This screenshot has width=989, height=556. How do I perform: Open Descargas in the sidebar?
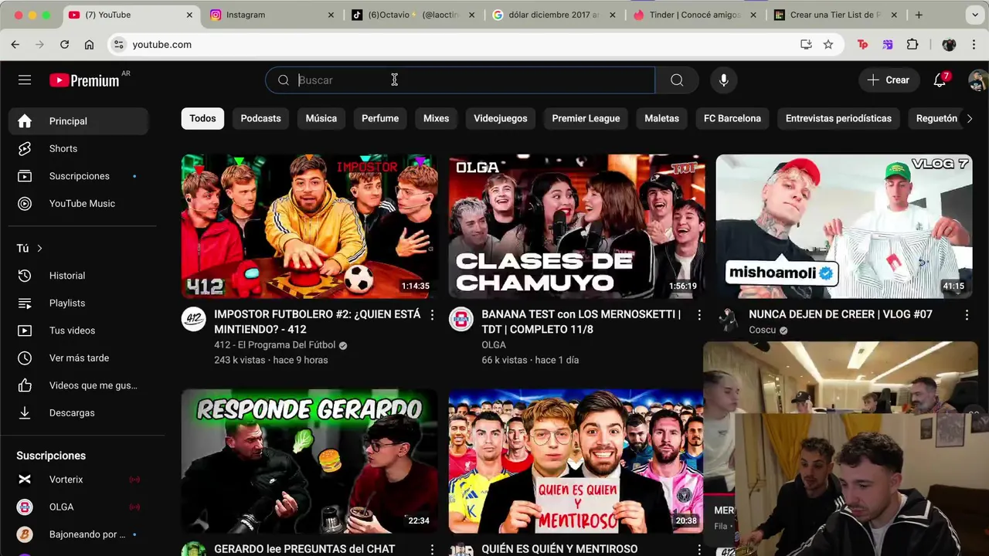[78, 413]
